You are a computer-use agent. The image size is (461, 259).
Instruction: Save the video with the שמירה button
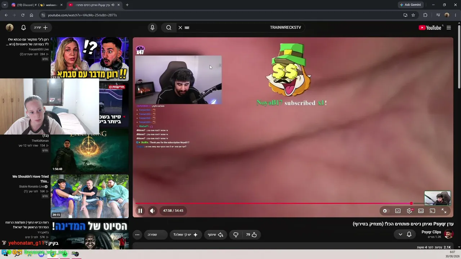156,235
